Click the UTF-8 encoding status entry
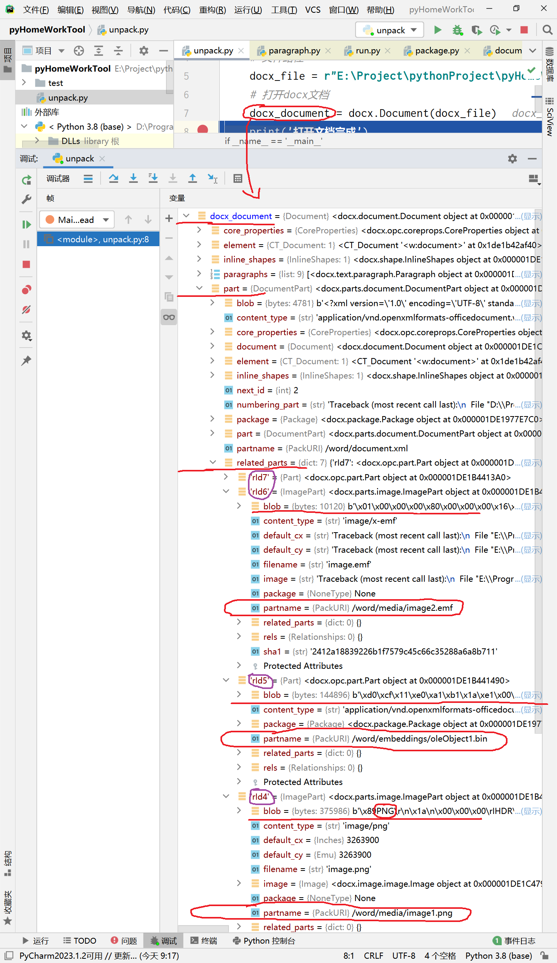This screenshot has width=557, height=963. [403, 956]
